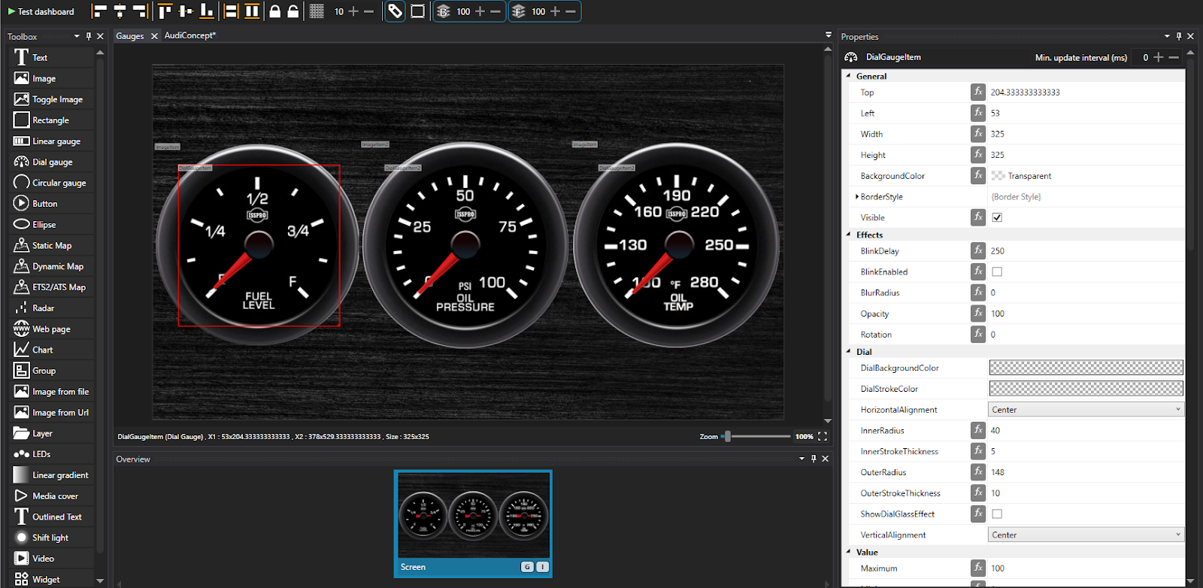The image size is (1203, 588).
Task: Click the align left edges toolbar icon
Action: click(x=99, y=11)
